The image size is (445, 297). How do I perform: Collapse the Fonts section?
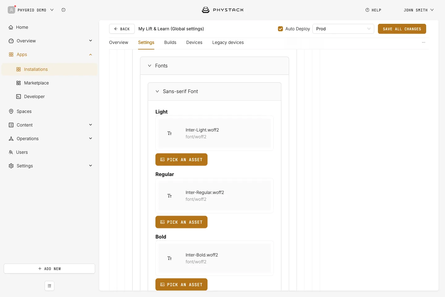click(x=150, y=66)
